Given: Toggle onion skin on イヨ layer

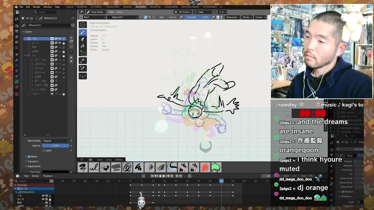Looking at the screenshot, I should [56, 38].
